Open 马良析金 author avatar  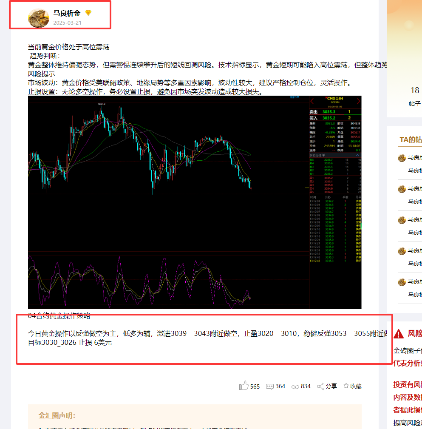[x=39, y=18]
